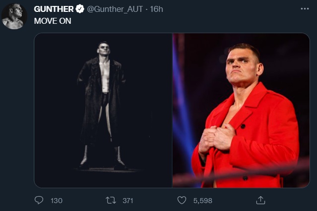317x211 pixels.
Task: Click the 5,598 likes count
Action: [x=202, y=200]
